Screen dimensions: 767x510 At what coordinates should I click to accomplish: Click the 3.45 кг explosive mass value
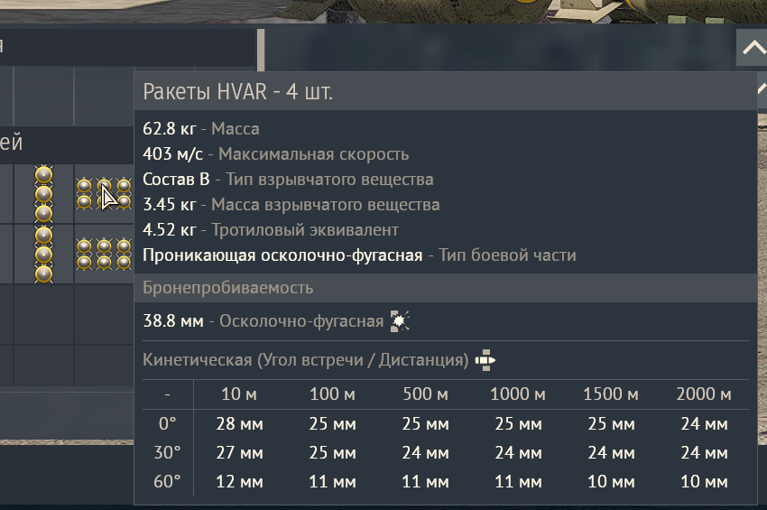170,205
